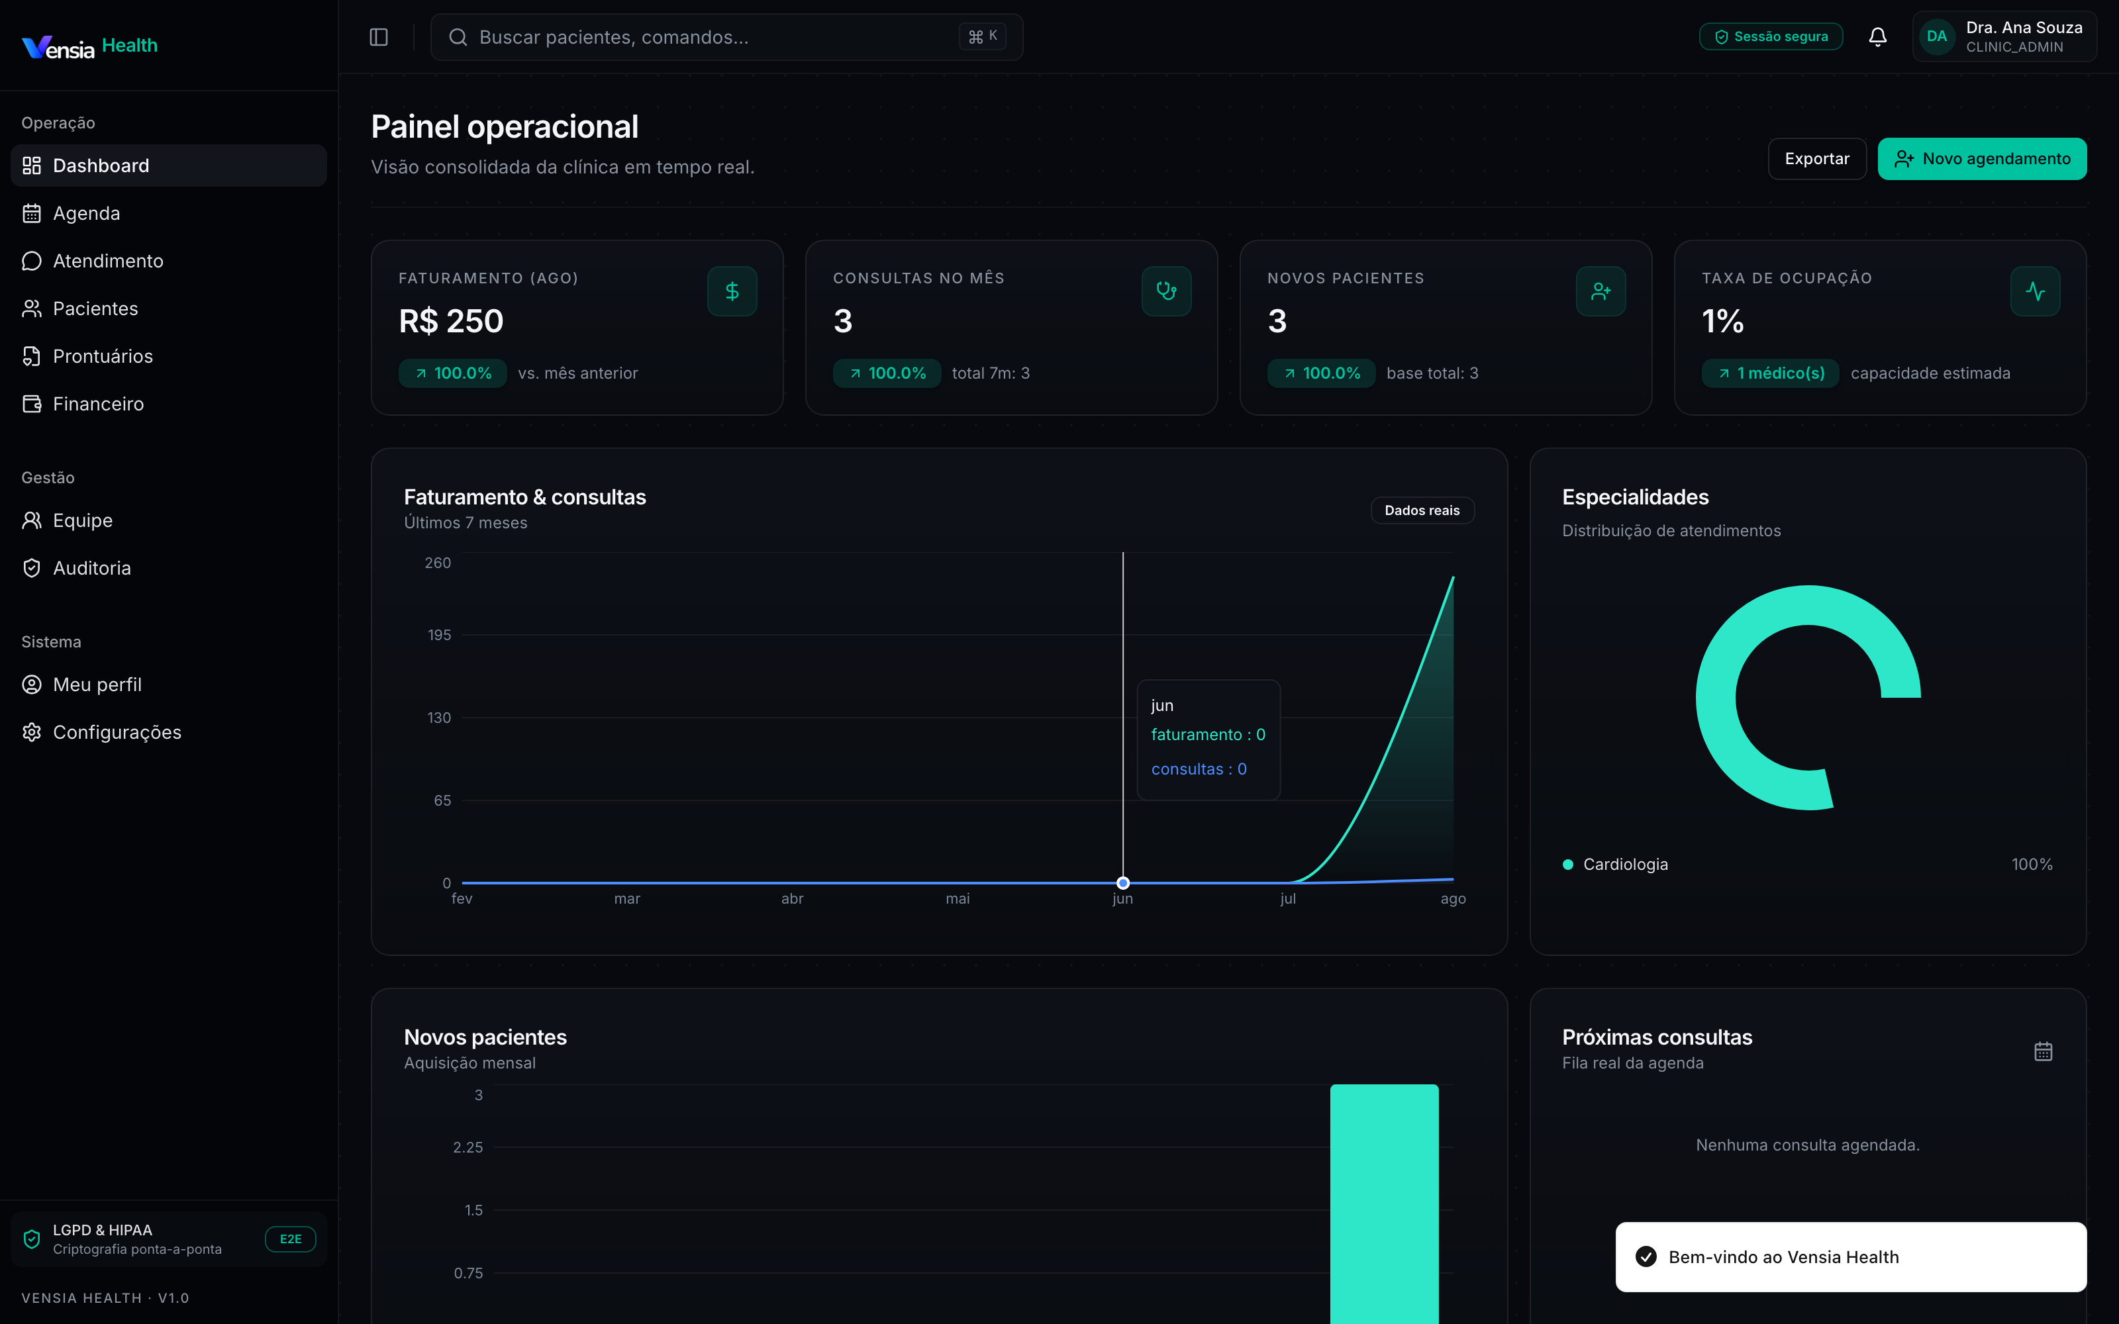Image resolution: width=2119 pixels, height=1324 pixels.
Task: Go to Auditoria
Action: pyautogui.click(x=169, y=568)
